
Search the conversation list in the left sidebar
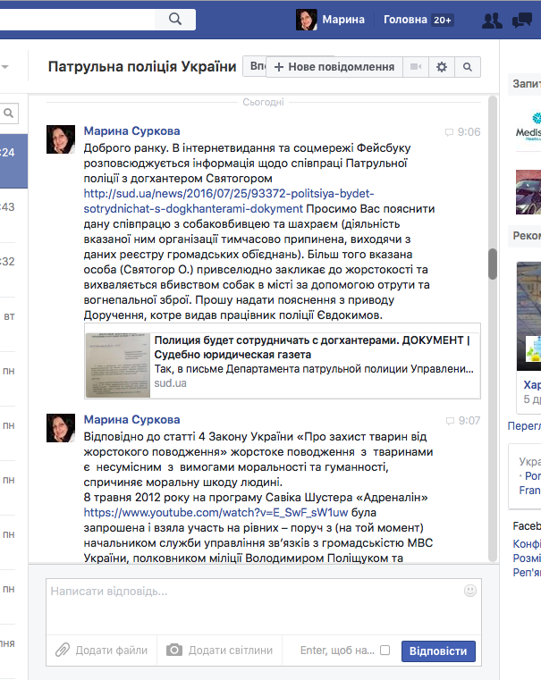(x=9, y=113)
